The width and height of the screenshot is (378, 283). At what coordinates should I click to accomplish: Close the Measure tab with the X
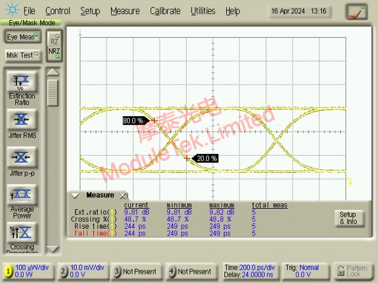123,195
